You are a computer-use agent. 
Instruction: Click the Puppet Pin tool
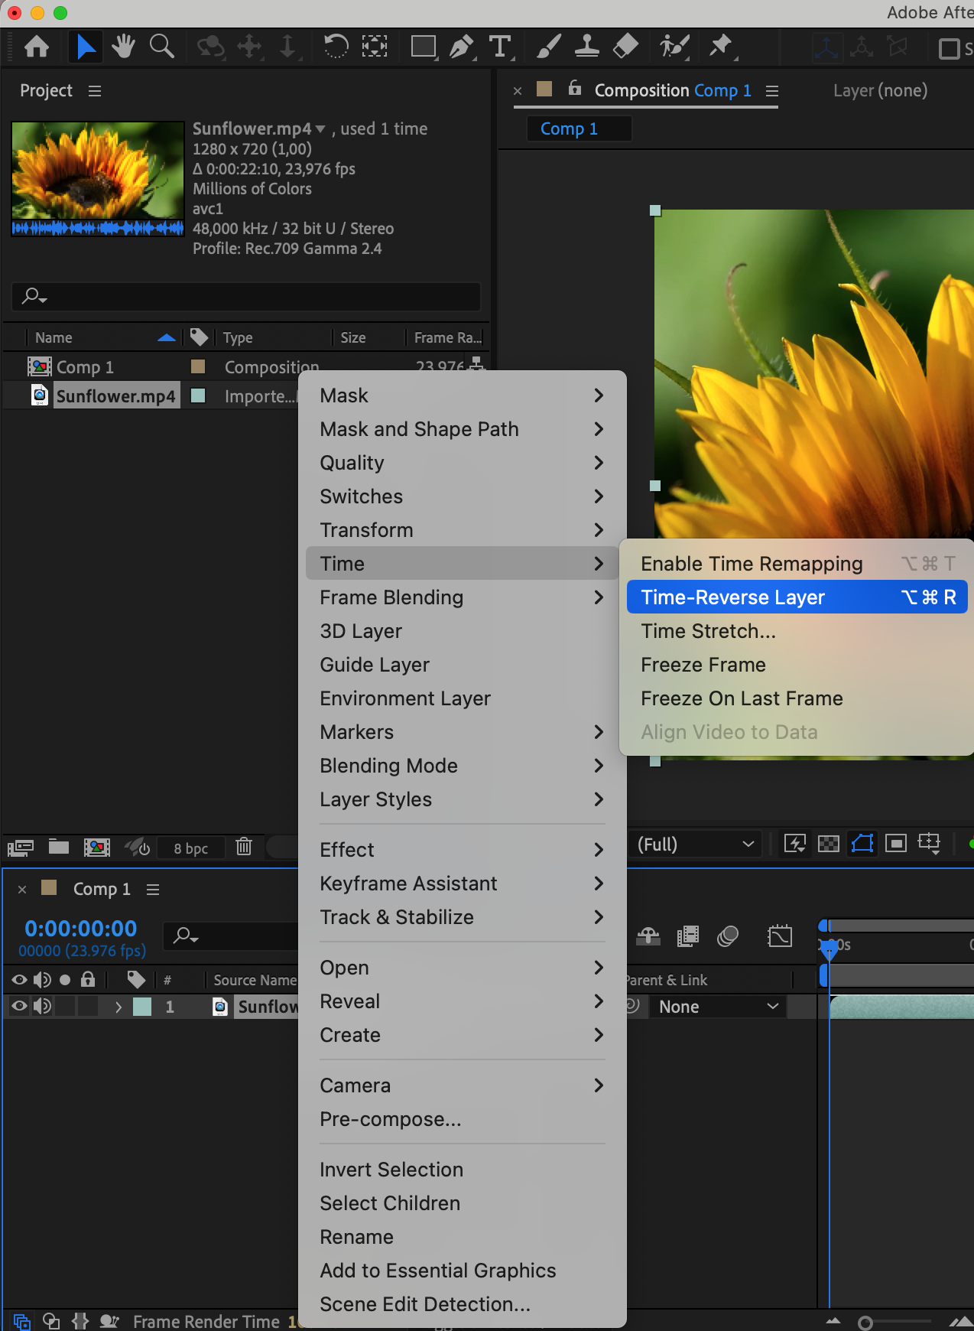tap(719, 47)
